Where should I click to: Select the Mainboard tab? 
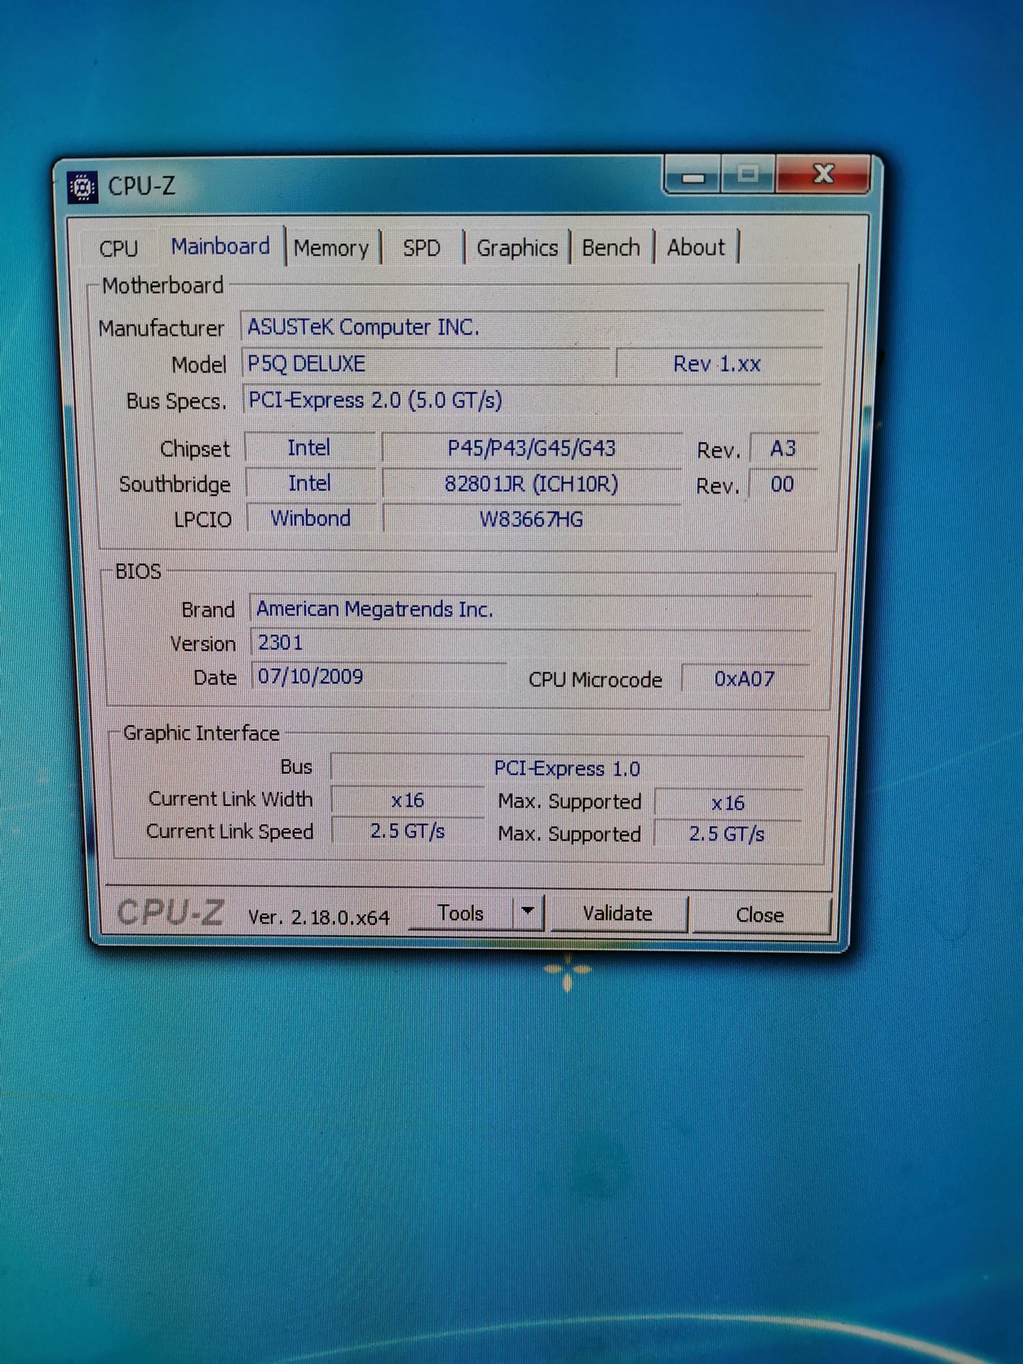(220, 246)
